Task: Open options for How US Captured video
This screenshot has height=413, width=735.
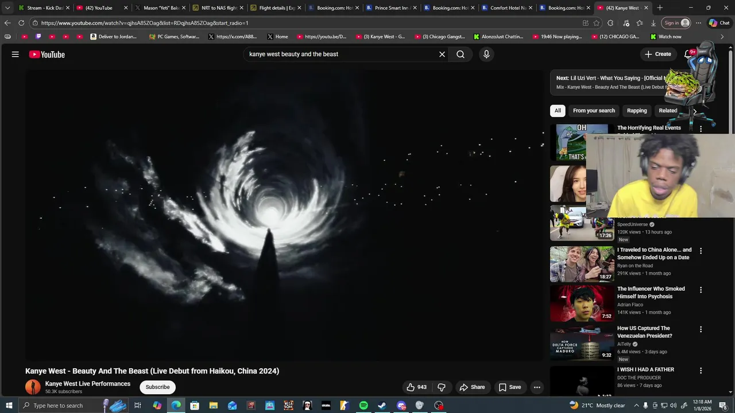Action: [x=701, y=329]
